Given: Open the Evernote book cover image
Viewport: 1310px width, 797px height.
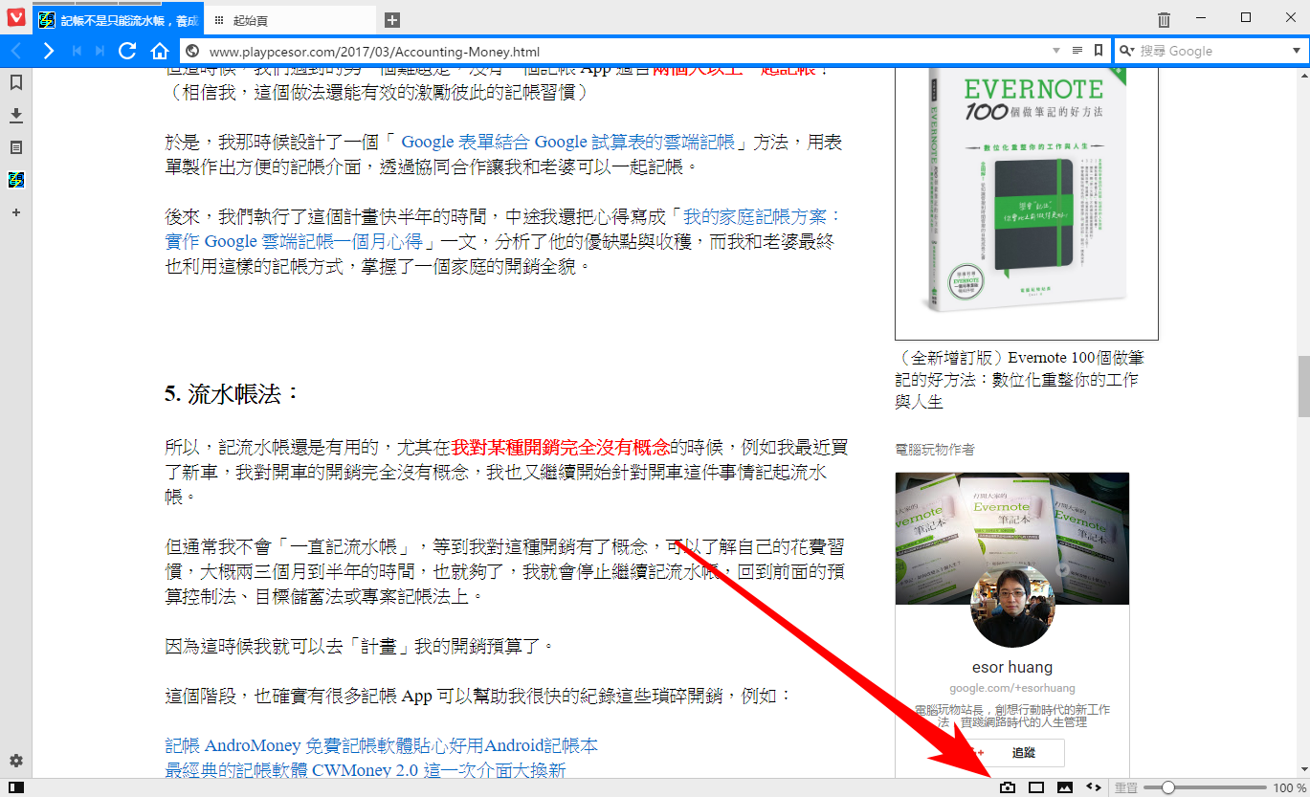Looking at the screenshot, I should pyautogui.click(x=1027, y=202).
